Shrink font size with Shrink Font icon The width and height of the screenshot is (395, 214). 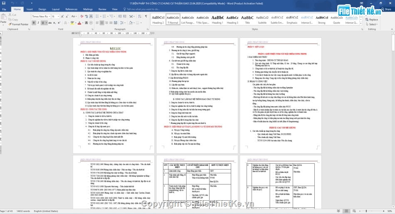pos(67,16)
